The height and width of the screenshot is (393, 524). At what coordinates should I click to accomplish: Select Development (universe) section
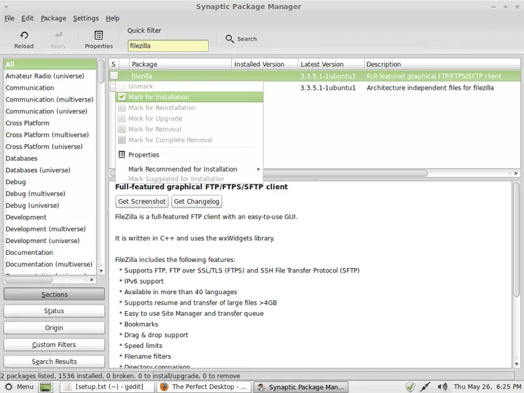50,240
